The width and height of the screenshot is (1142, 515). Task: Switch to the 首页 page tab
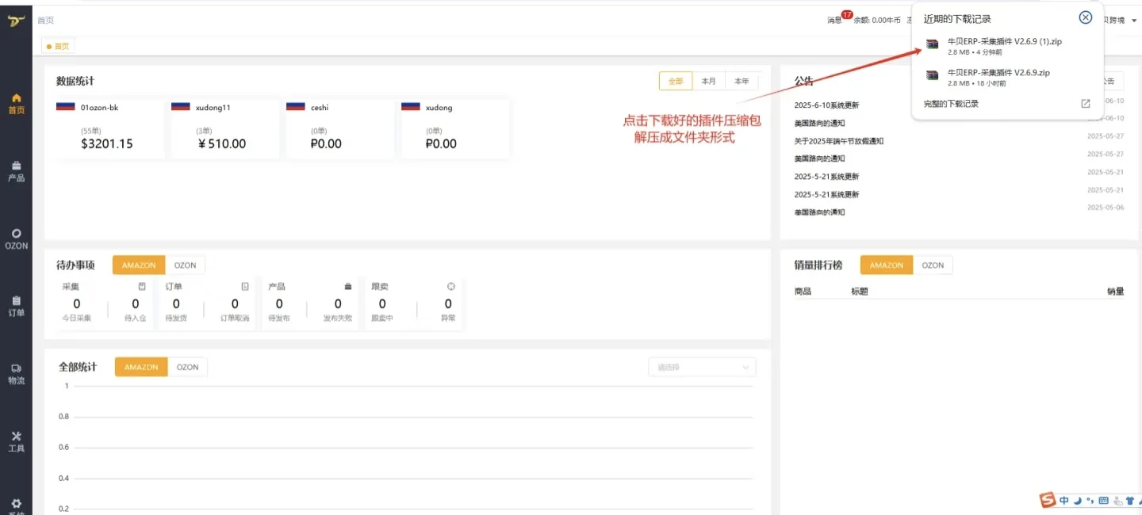(x=58, y=46)
